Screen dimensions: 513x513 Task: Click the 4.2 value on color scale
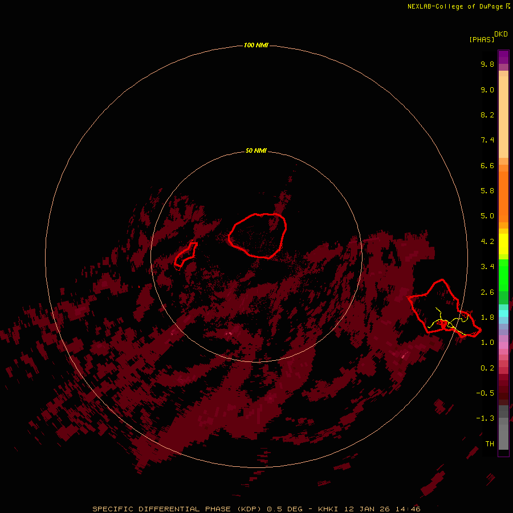tap(487, 242)
